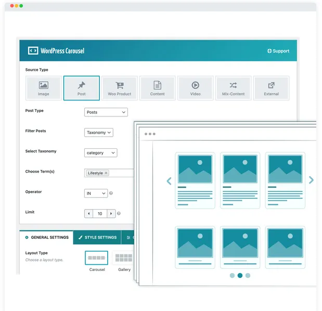Screen dimensions: 322x311
Task: Open the Select Taxonomy category dropdown
Action: click(x=100, y=153)
